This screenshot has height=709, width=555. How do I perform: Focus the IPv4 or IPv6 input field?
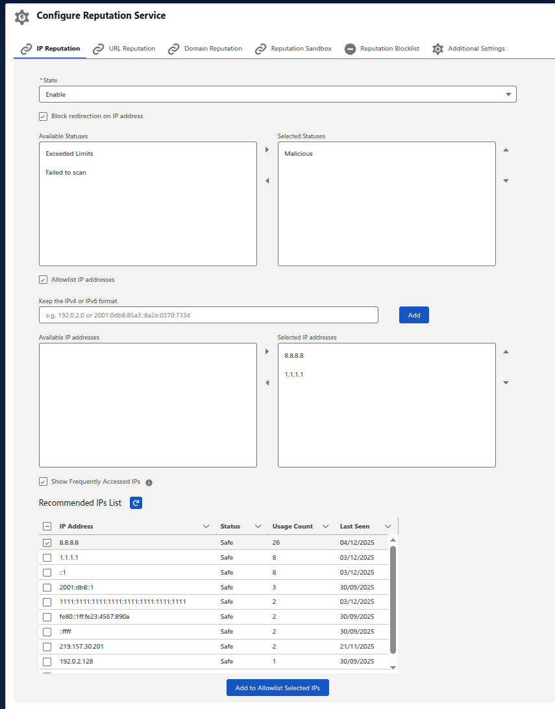click(x=208, y=315)
